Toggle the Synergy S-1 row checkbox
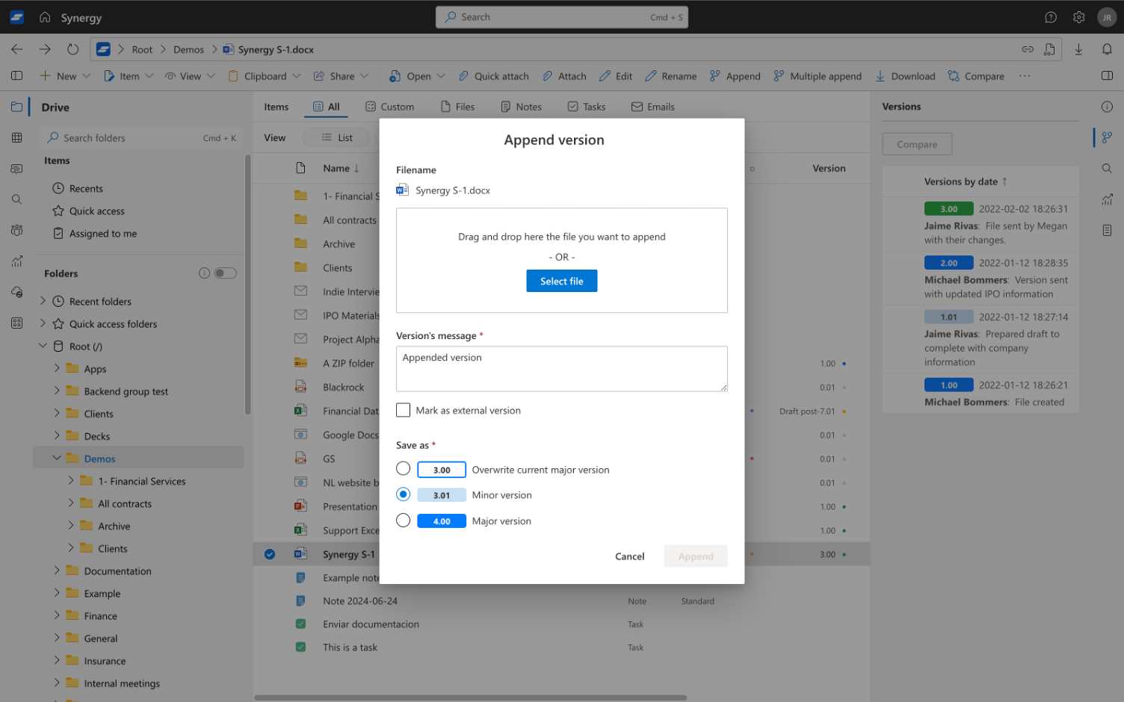The height and width of the screenshot is (702, 1124). (270, 554)
